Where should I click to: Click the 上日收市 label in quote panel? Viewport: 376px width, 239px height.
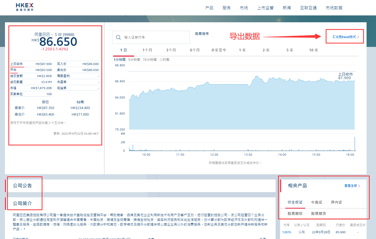16,64
